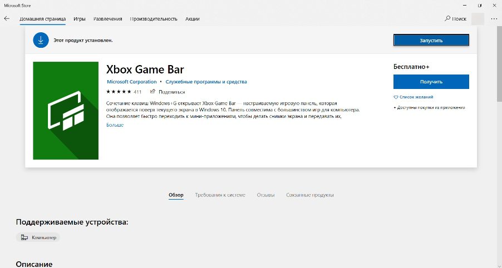This screenshot has height=268, width=502.
Task: Click the Бесплатно+ price label
Action: tap(411, 67)
